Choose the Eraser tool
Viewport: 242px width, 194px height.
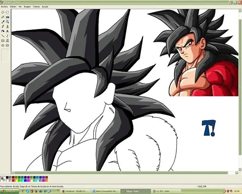(x=3, y=17)
